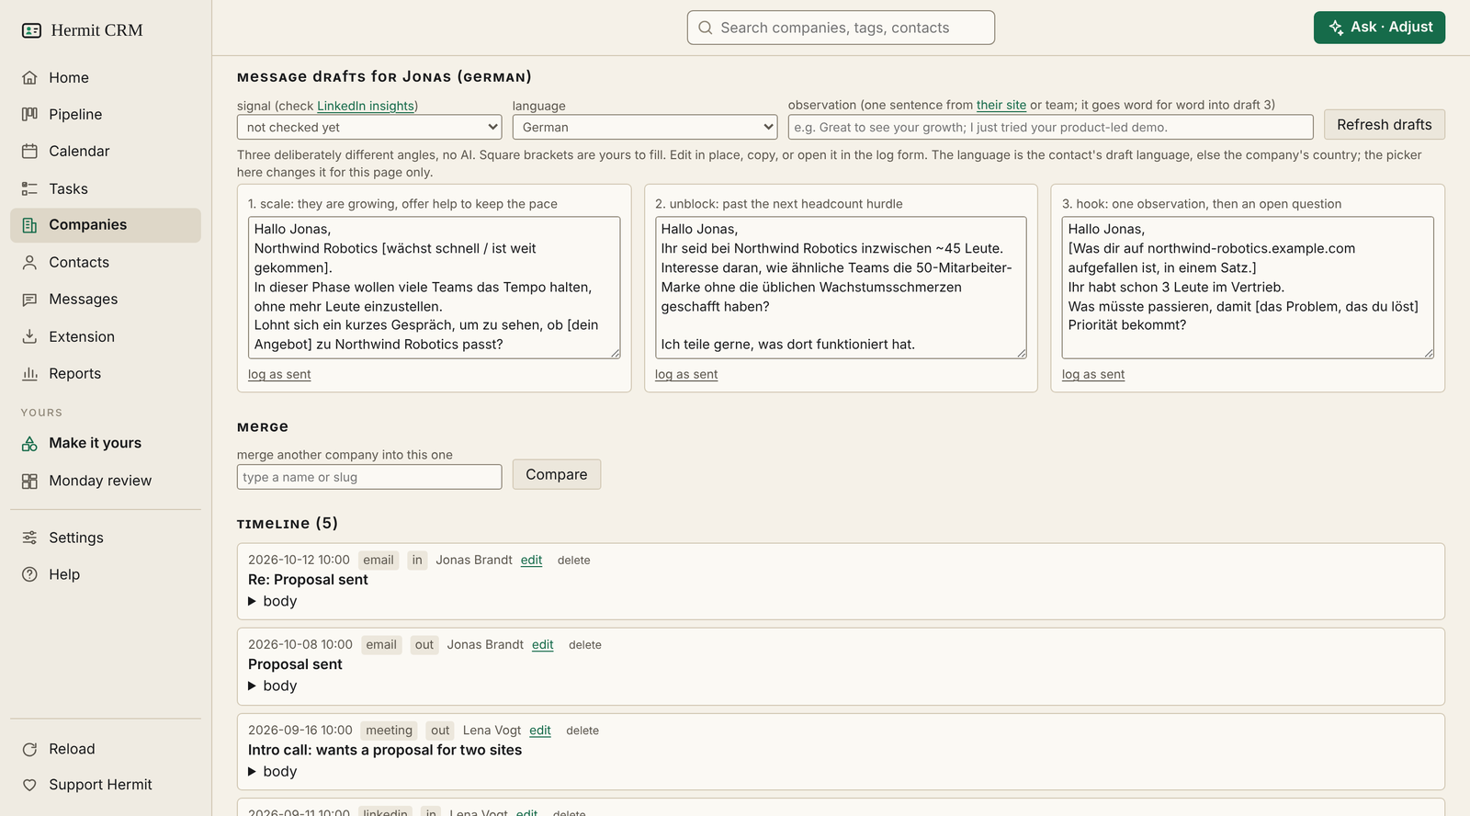Viewport: 1470px width, 816px height.
Task: Click the Pipeline board icon
Action: (x=29, y=114)
